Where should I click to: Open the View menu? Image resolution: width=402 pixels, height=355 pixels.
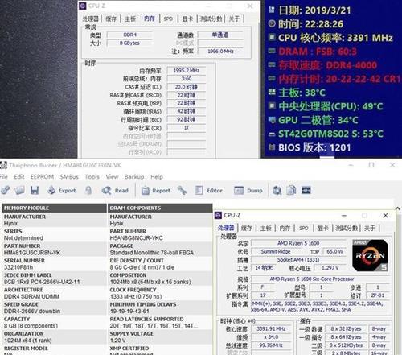[112, 177]
